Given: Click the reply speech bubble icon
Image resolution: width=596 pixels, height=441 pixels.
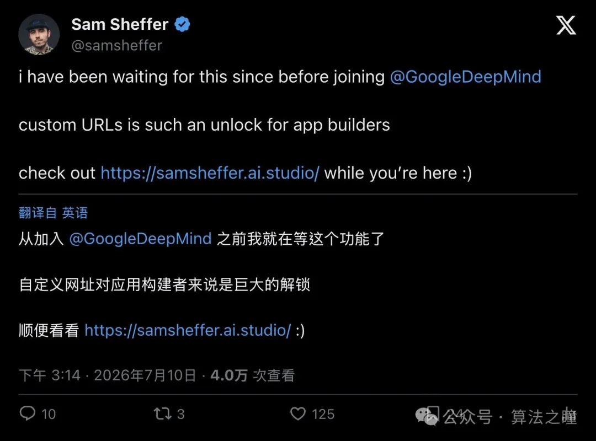Looking at the screenshot, I should click(x=28, y=413).
